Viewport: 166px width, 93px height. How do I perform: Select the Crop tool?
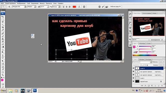(x=3, y=27)
